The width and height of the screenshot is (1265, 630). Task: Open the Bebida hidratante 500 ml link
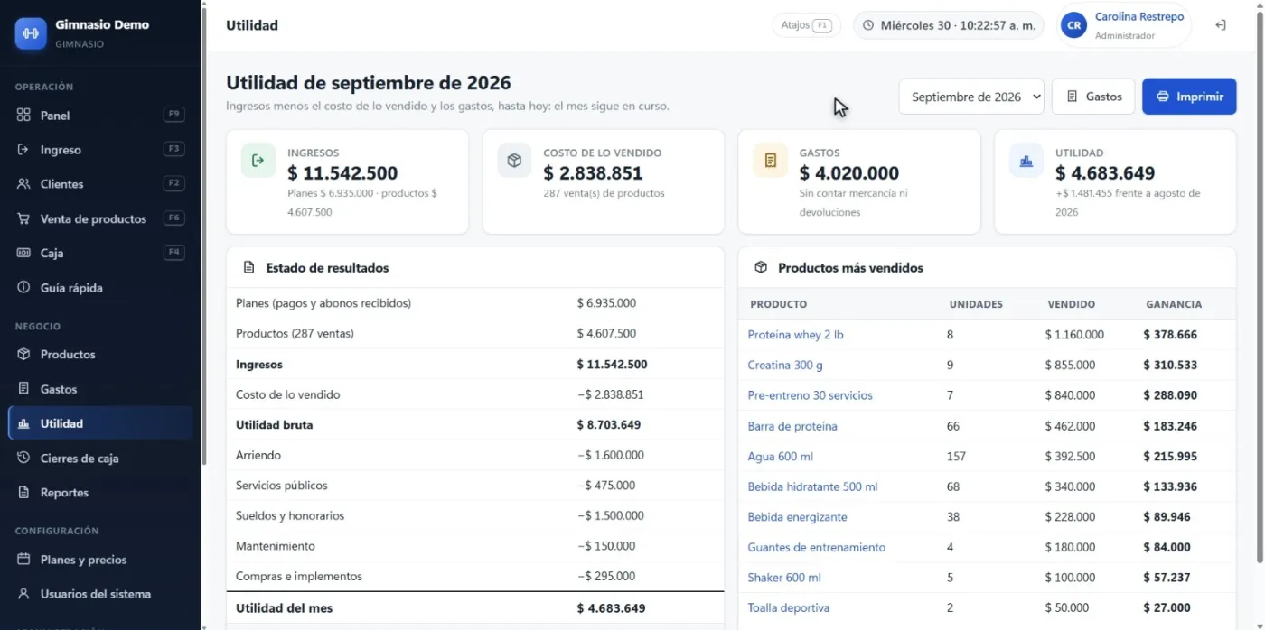(x=812, y=486)
